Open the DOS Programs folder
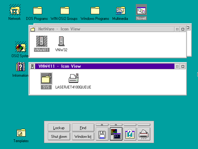The width and height of the screenshot is (198, 149). click(x=37, y=10)
